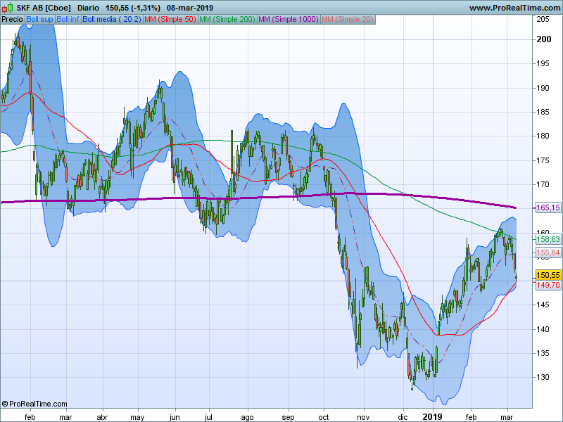Click the 130 price axis label
Viewport: 563px width, 422px height.
click(543, 378)
